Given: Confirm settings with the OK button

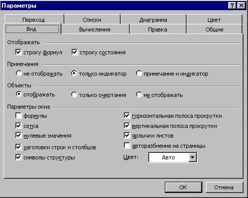Looking at the screenshot, I should 184,187.
